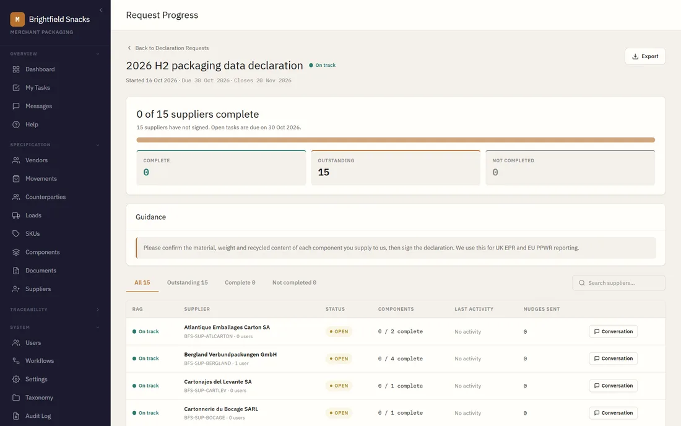Export the declaration progress
681x426 pixels.
pyautogui.click(x=645, y=56)
